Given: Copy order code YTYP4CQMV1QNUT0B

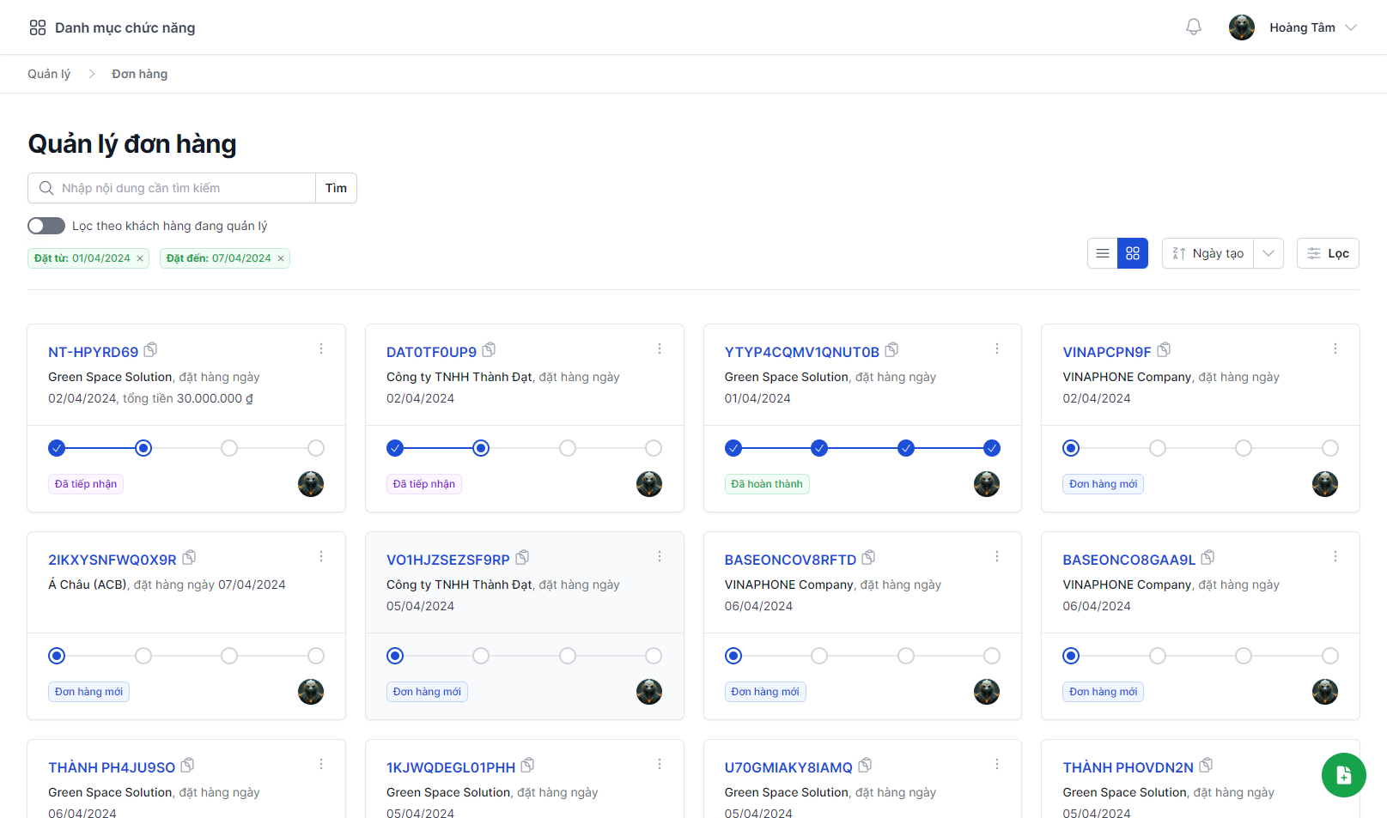Looking at the screenshot, I should (891, 350).
